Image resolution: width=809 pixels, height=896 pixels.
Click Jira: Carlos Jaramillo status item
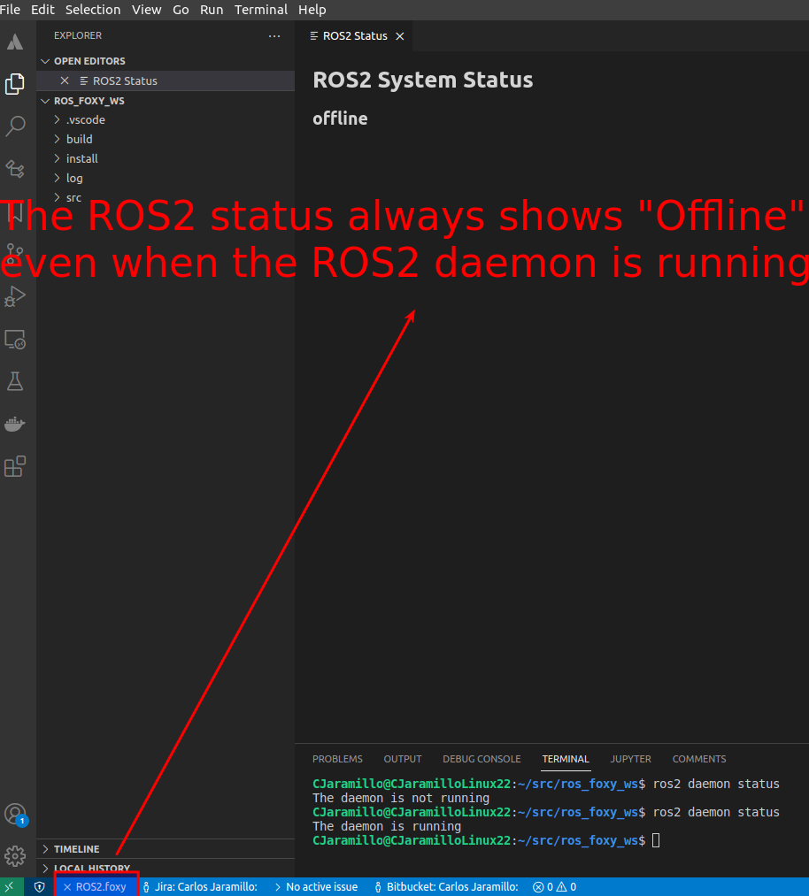[200, 887]
